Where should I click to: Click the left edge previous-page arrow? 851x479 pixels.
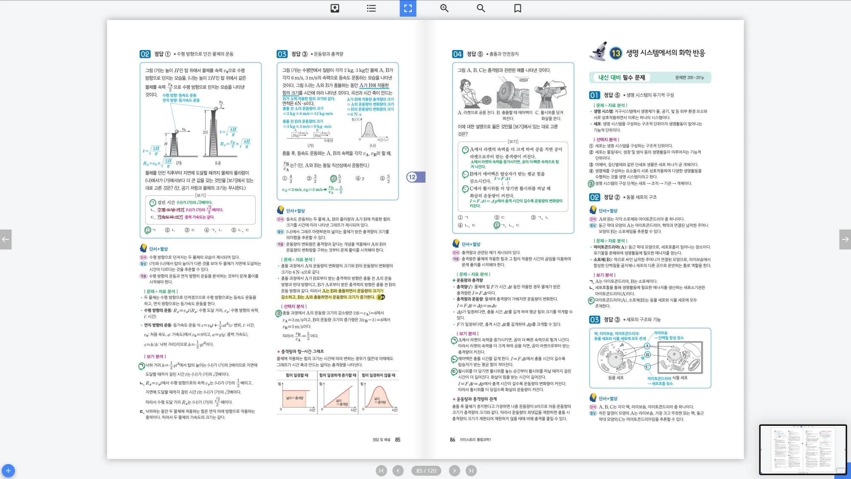tap(6, 239)
